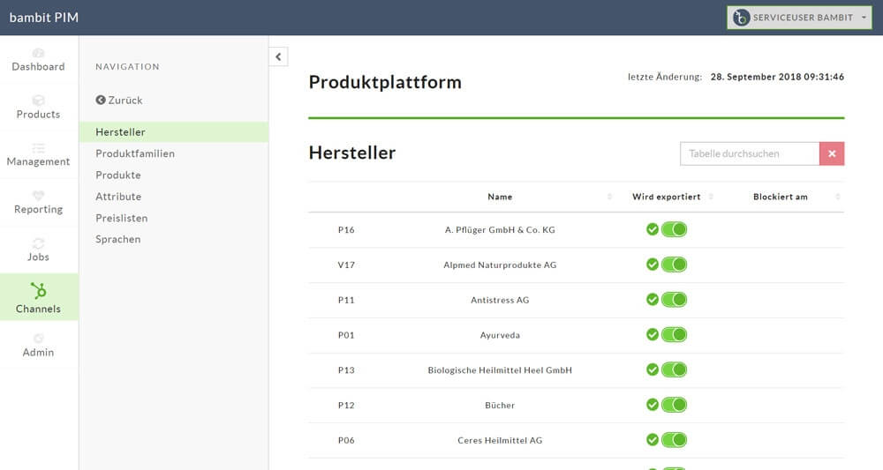Disable export for Antistress AG
Image resolution: width=883 pixels, height=470 pixels.
pos(674,300)
